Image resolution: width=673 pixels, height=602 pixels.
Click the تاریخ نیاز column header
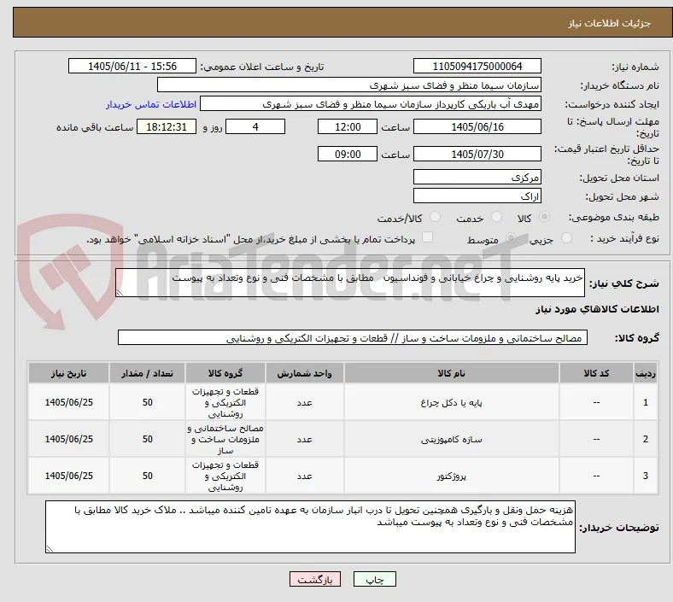[x=68, y=373]
